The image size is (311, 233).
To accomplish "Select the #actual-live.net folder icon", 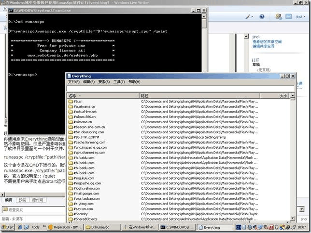I will (x=71, y=112).
